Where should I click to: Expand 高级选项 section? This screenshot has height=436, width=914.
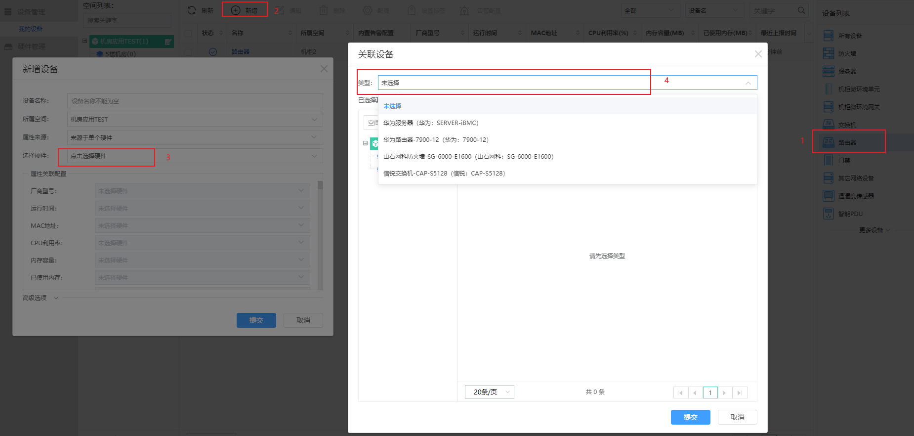click(x=41, y=298)
